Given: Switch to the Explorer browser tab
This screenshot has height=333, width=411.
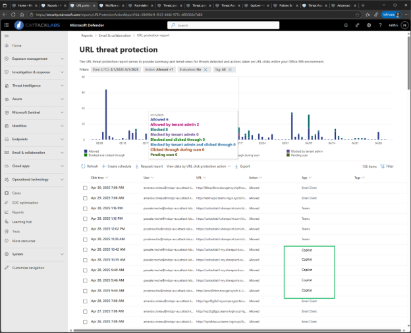Looking at the screenshot, I should pos(256,5).
